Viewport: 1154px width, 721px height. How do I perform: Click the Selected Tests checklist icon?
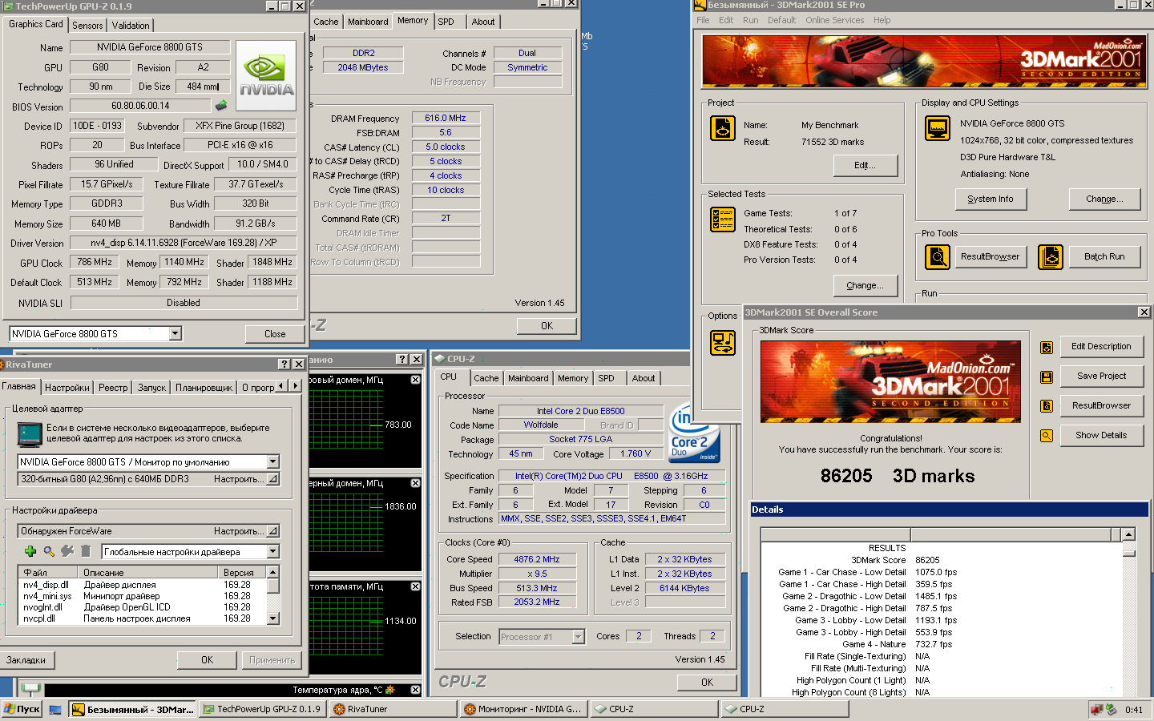(723, 220)
